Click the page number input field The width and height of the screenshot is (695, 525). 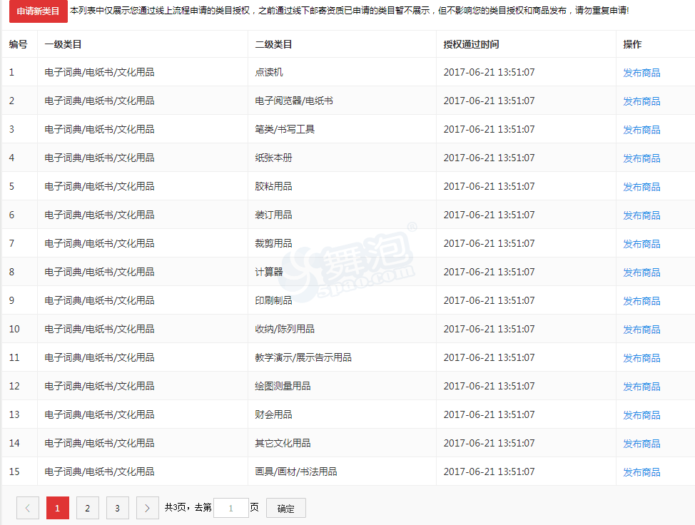pos(230,508)
